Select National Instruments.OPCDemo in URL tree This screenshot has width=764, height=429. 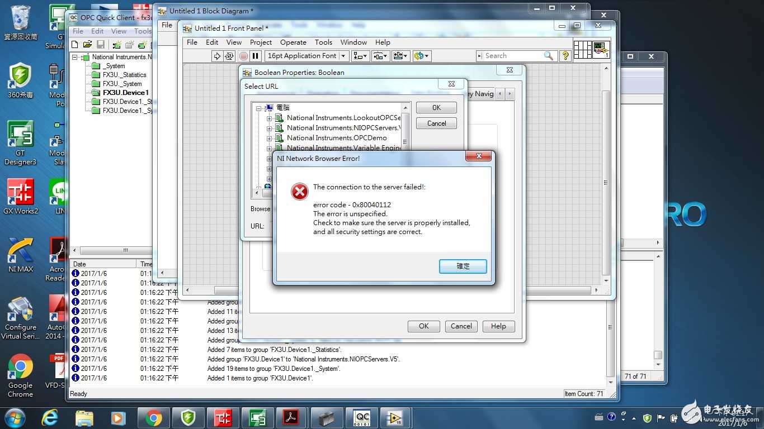point(337,138)
